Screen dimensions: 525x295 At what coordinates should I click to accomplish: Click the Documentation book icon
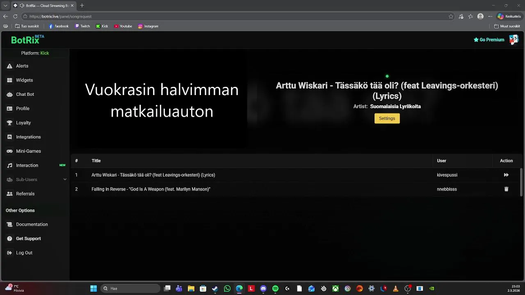pyautogui.click(x=9, y=225)
